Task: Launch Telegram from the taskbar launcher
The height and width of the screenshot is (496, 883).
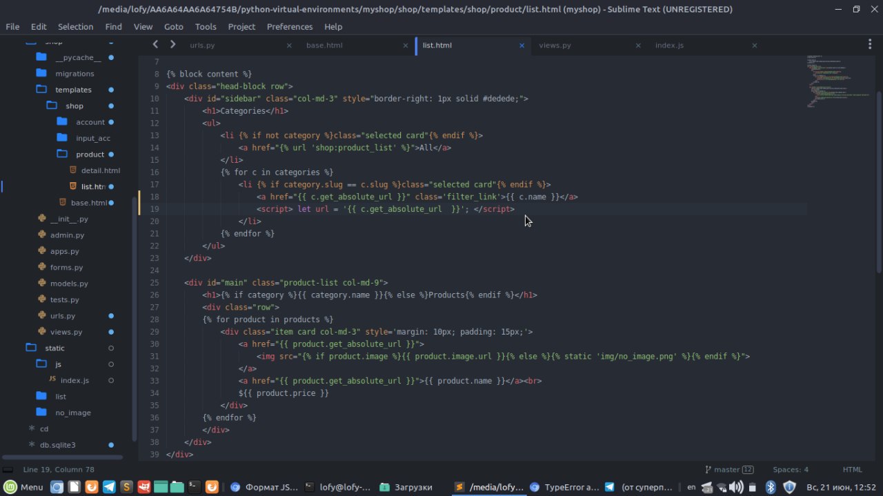Action: point(109,487)
